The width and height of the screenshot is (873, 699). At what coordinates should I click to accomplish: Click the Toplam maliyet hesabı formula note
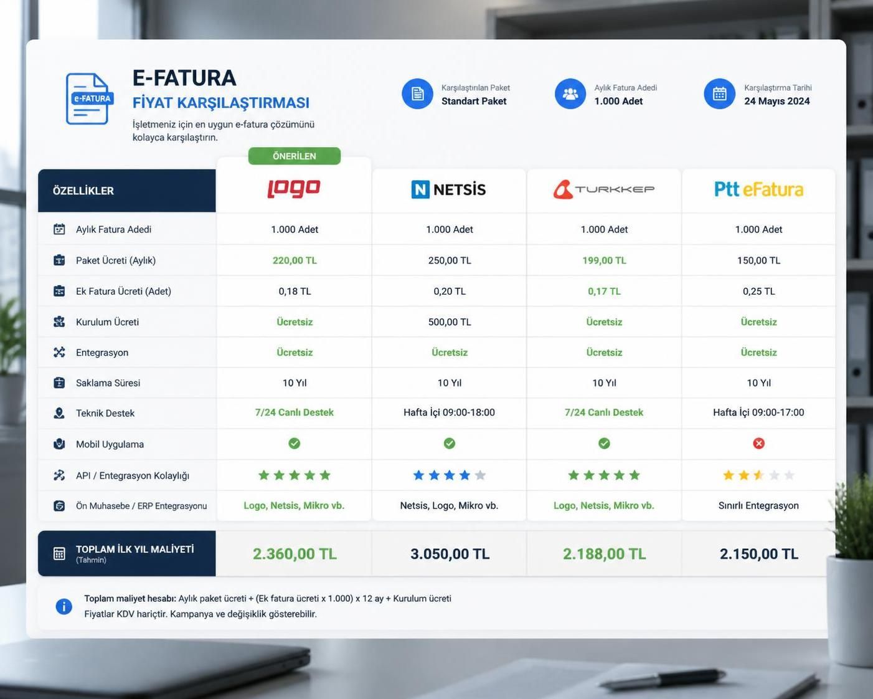coord(268,598)
